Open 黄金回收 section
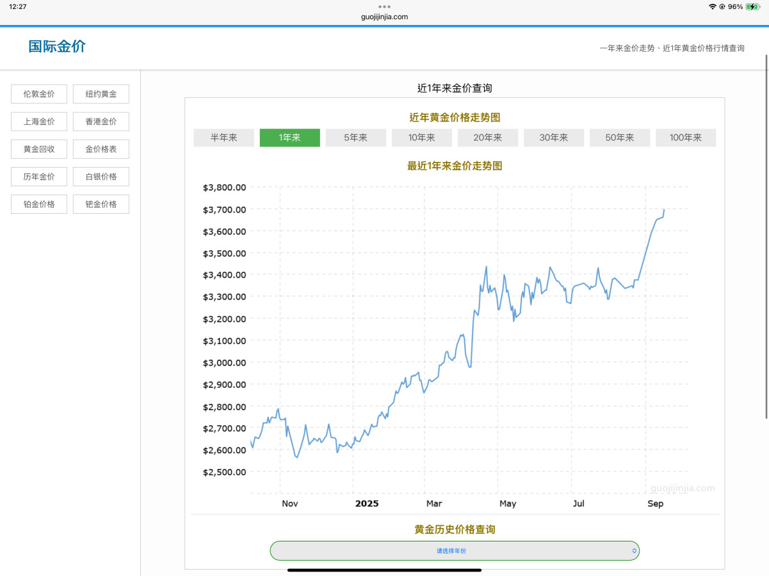The image size is (769, 576). [39, 149]
